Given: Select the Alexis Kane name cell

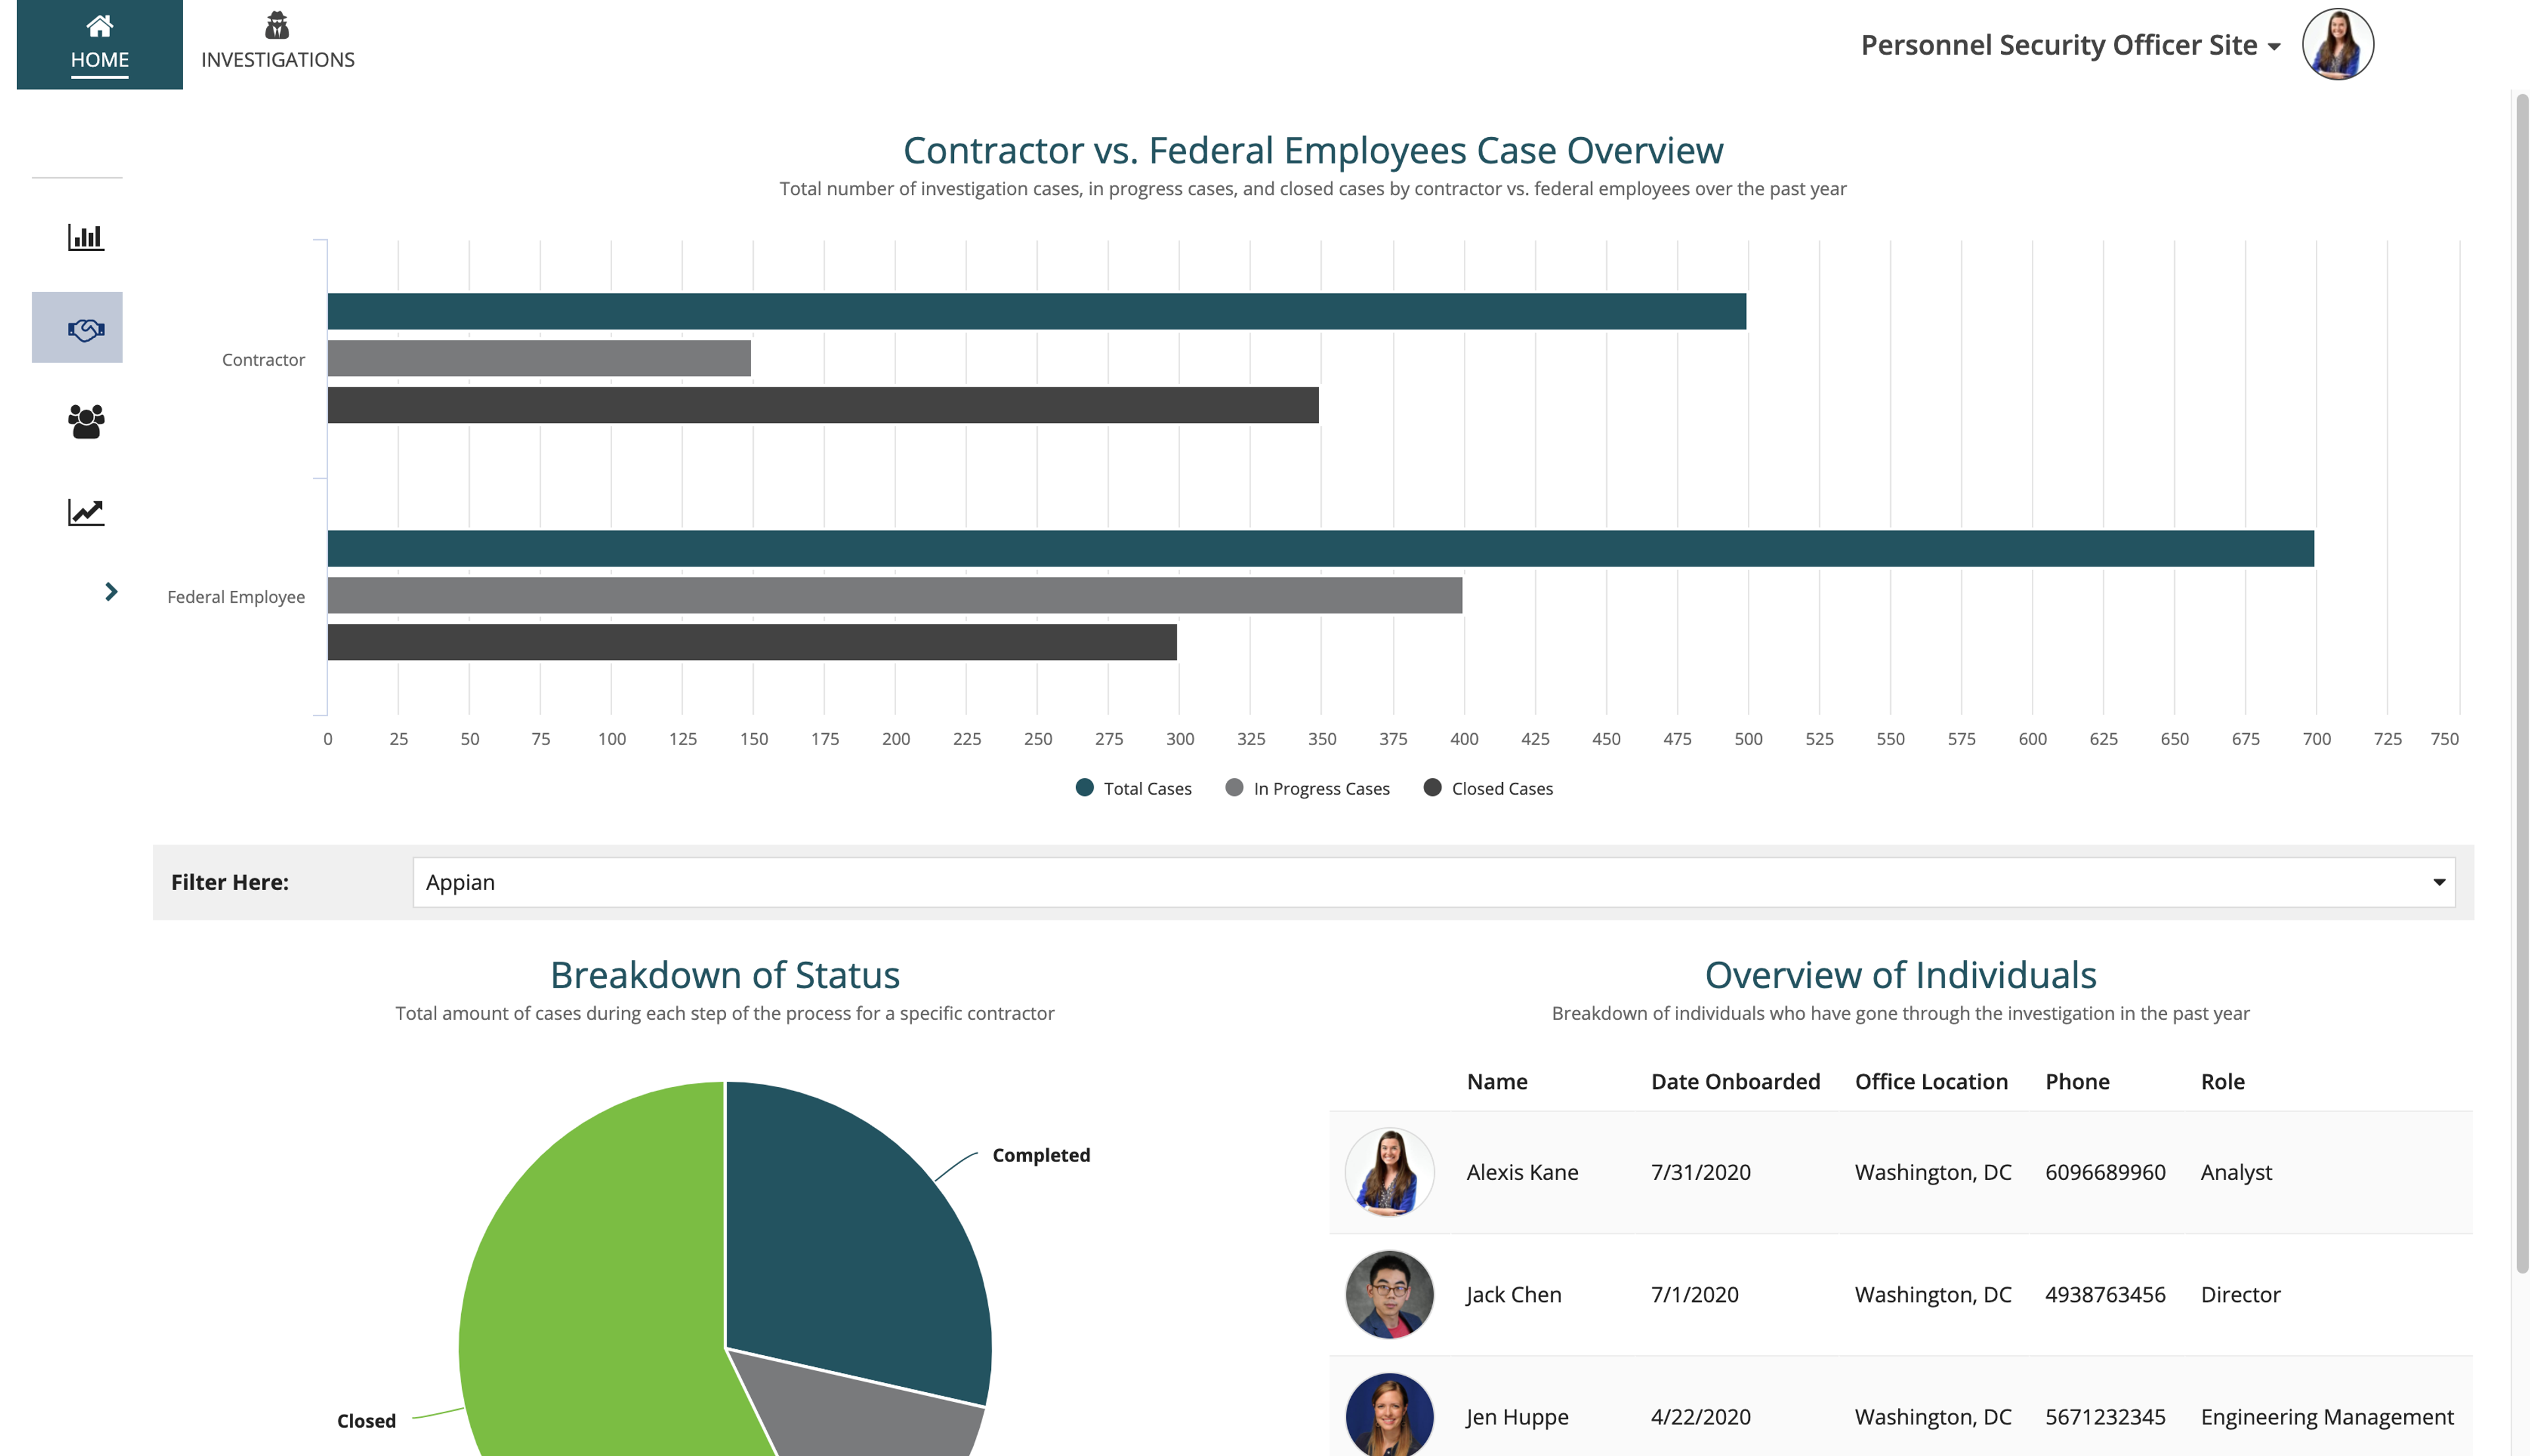Looking at the screenshot, I should (x=1522, y=1172).
